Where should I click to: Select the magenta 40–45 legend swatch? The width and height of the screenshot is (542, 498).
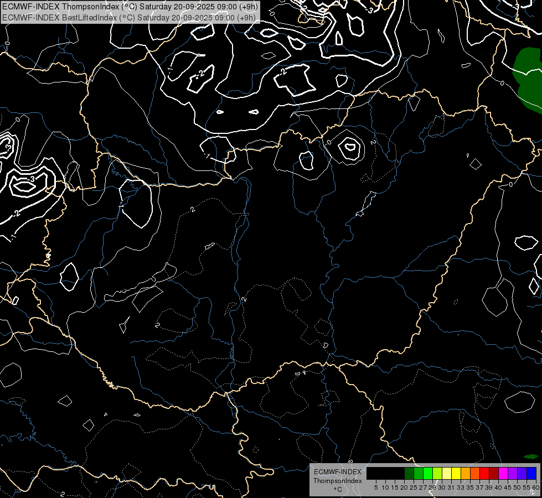click(x=503, y=473)
